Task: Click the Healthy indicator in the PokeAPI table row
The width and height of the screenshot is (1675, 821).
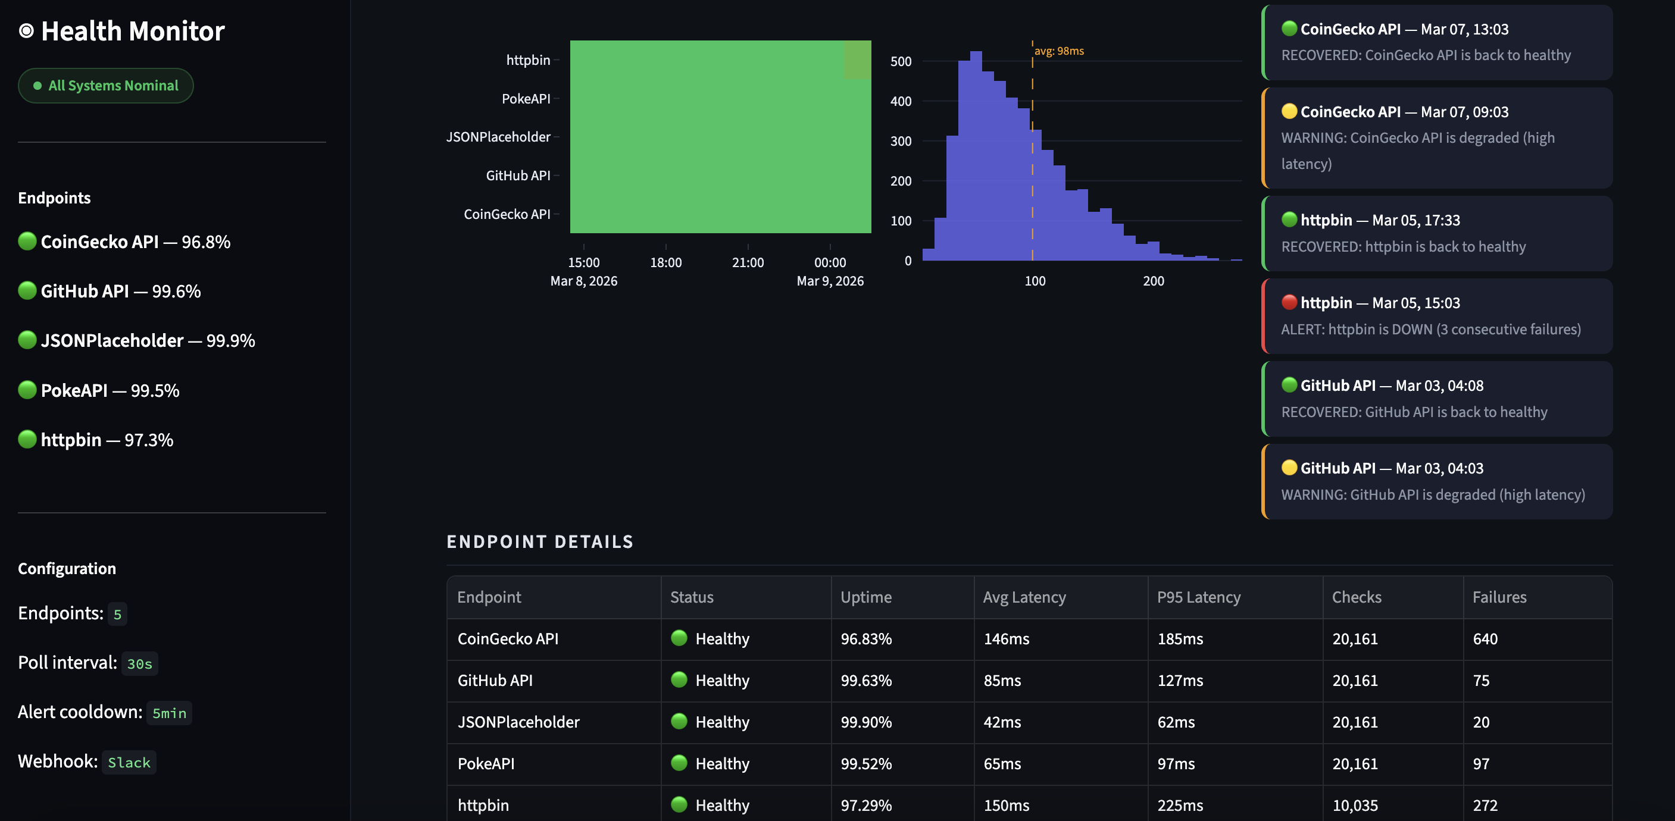Action: coord(679,764)
